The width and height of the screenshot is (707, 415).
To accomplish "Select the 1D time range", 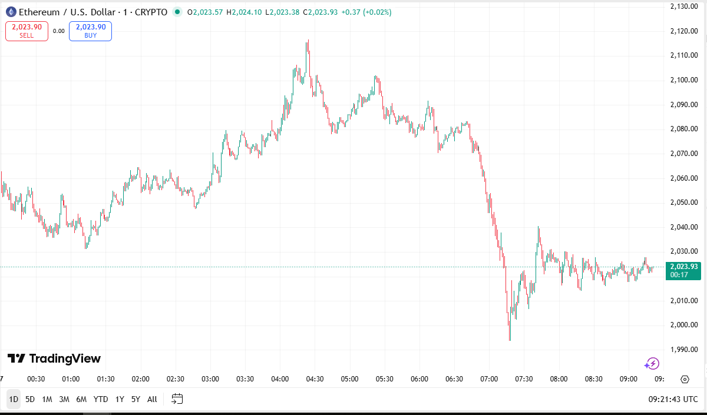I will pyautogui.click(x=14, y=399).
